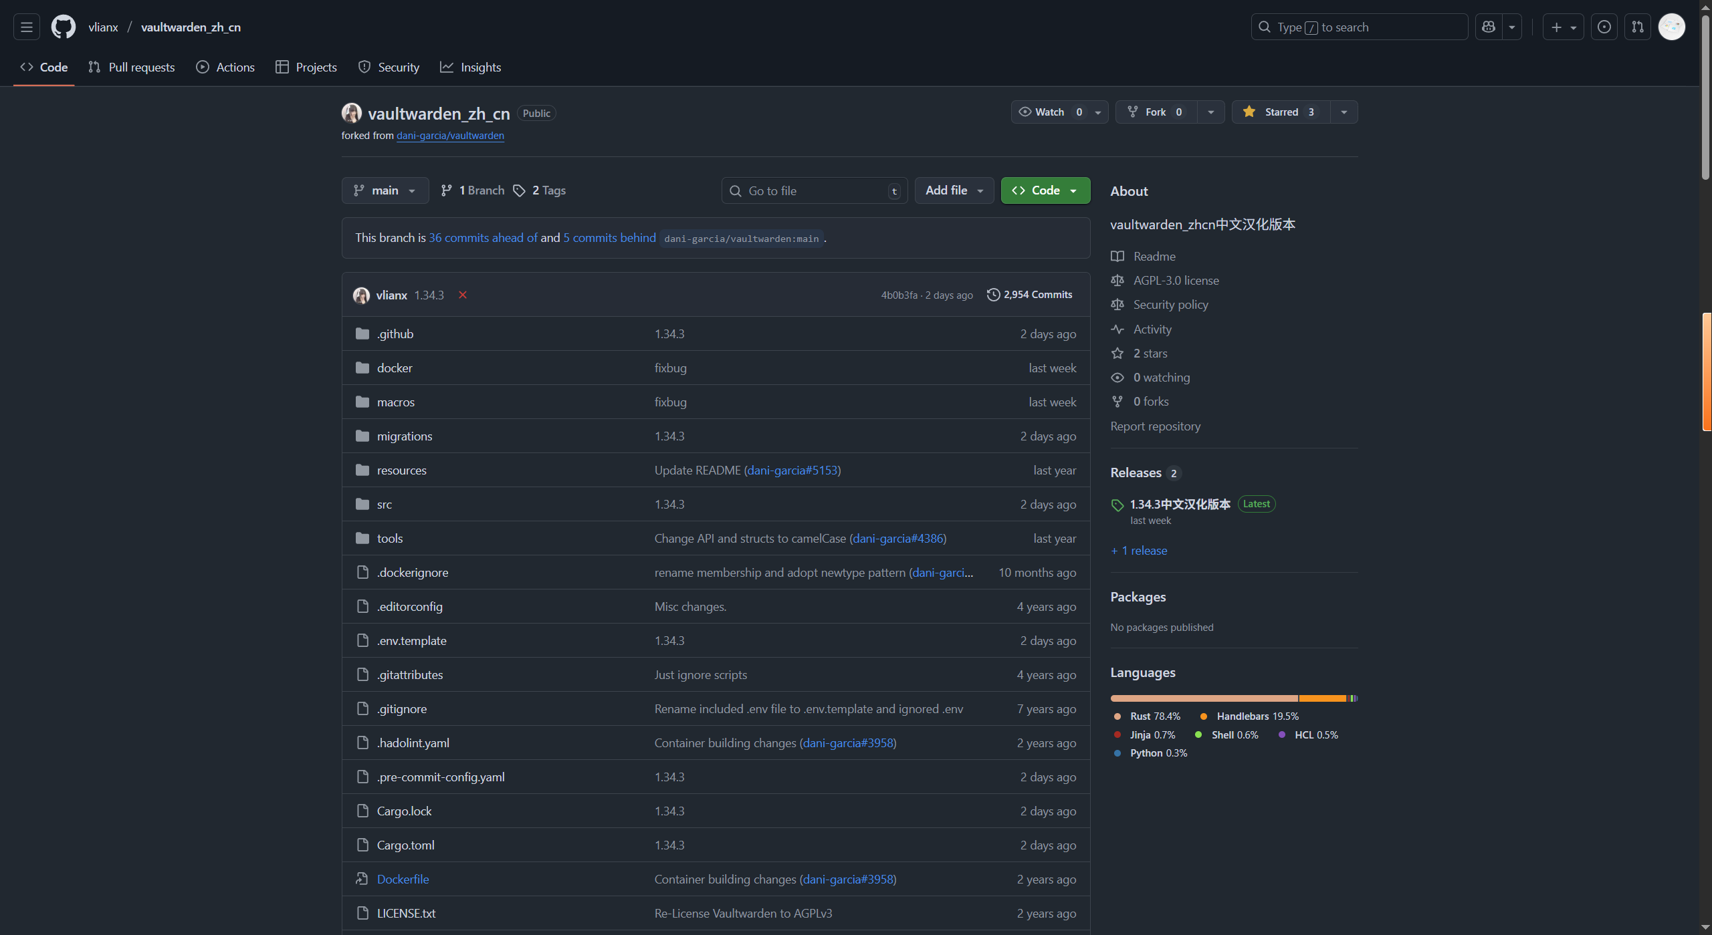Screen dimensions: 1712x935
Task: Open commit history clock icon 2,954 Commits
Action: (1030, 295)
